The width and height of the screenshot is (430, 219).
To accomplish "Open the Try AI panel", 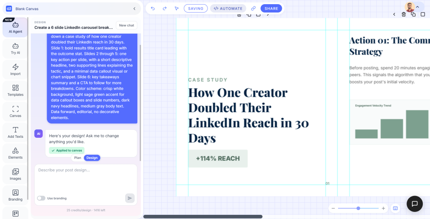I will click(16, 49).
